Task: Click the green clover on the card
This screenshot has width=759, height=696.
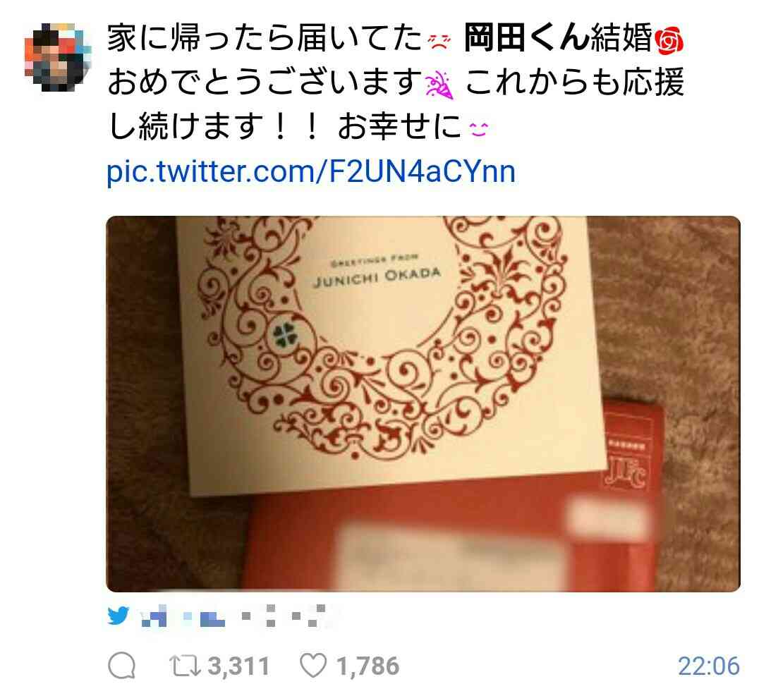Action: point(285,335)
